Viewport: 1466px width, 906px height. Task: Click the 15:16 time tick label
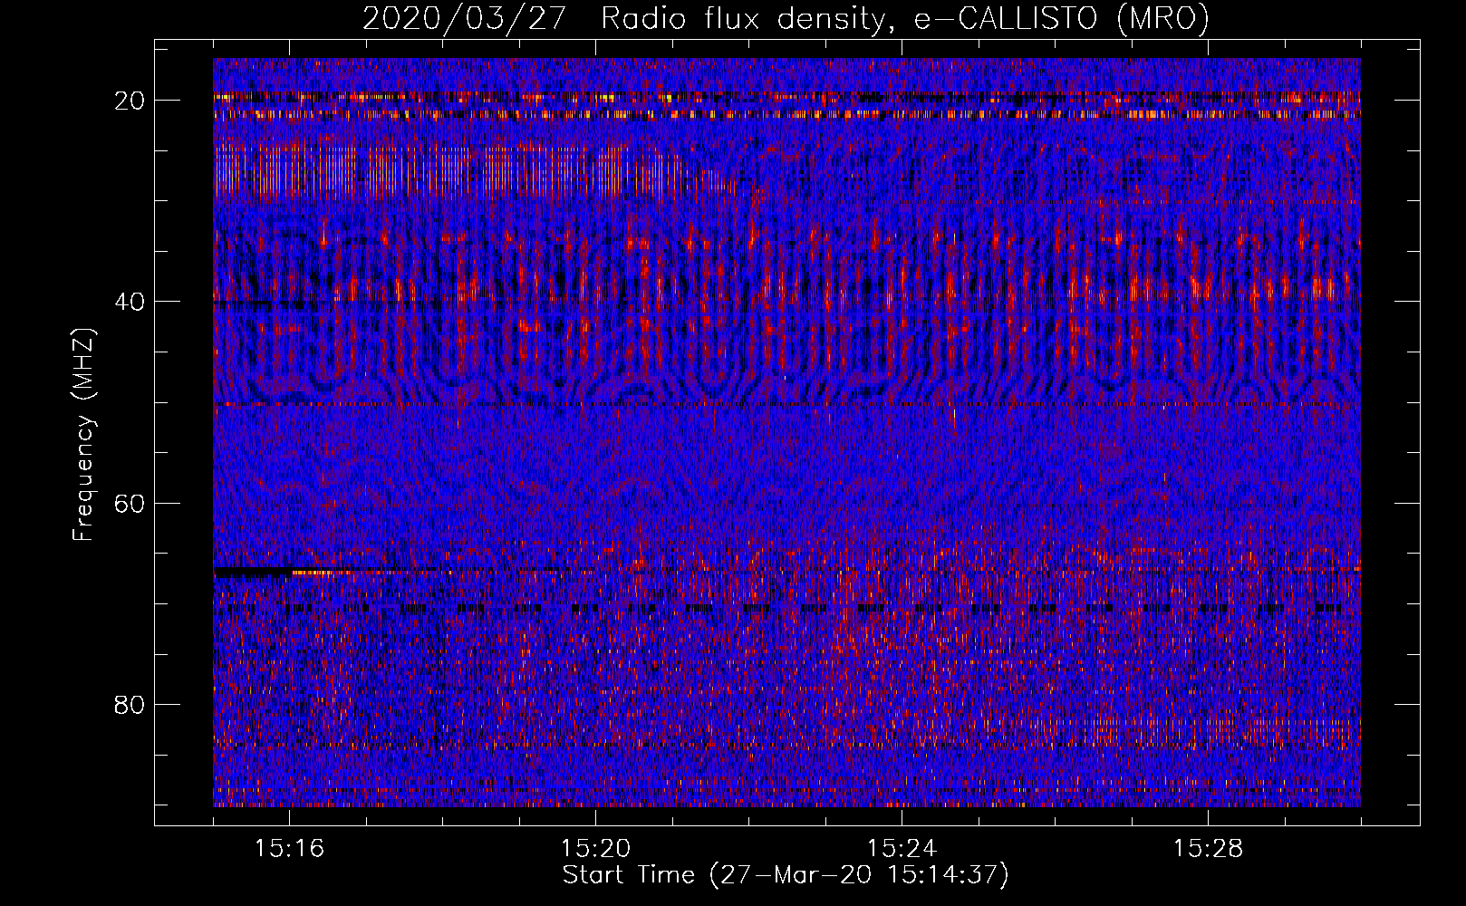(289, 849)
